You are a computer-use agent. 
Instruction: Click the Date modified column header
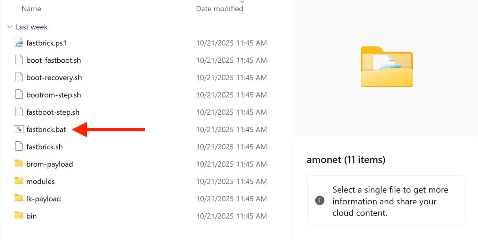(219, 8)
